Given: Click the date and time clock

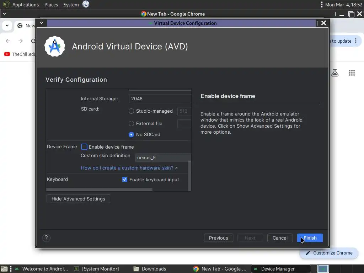Looking at the screenshot, I should coord(343,5).
